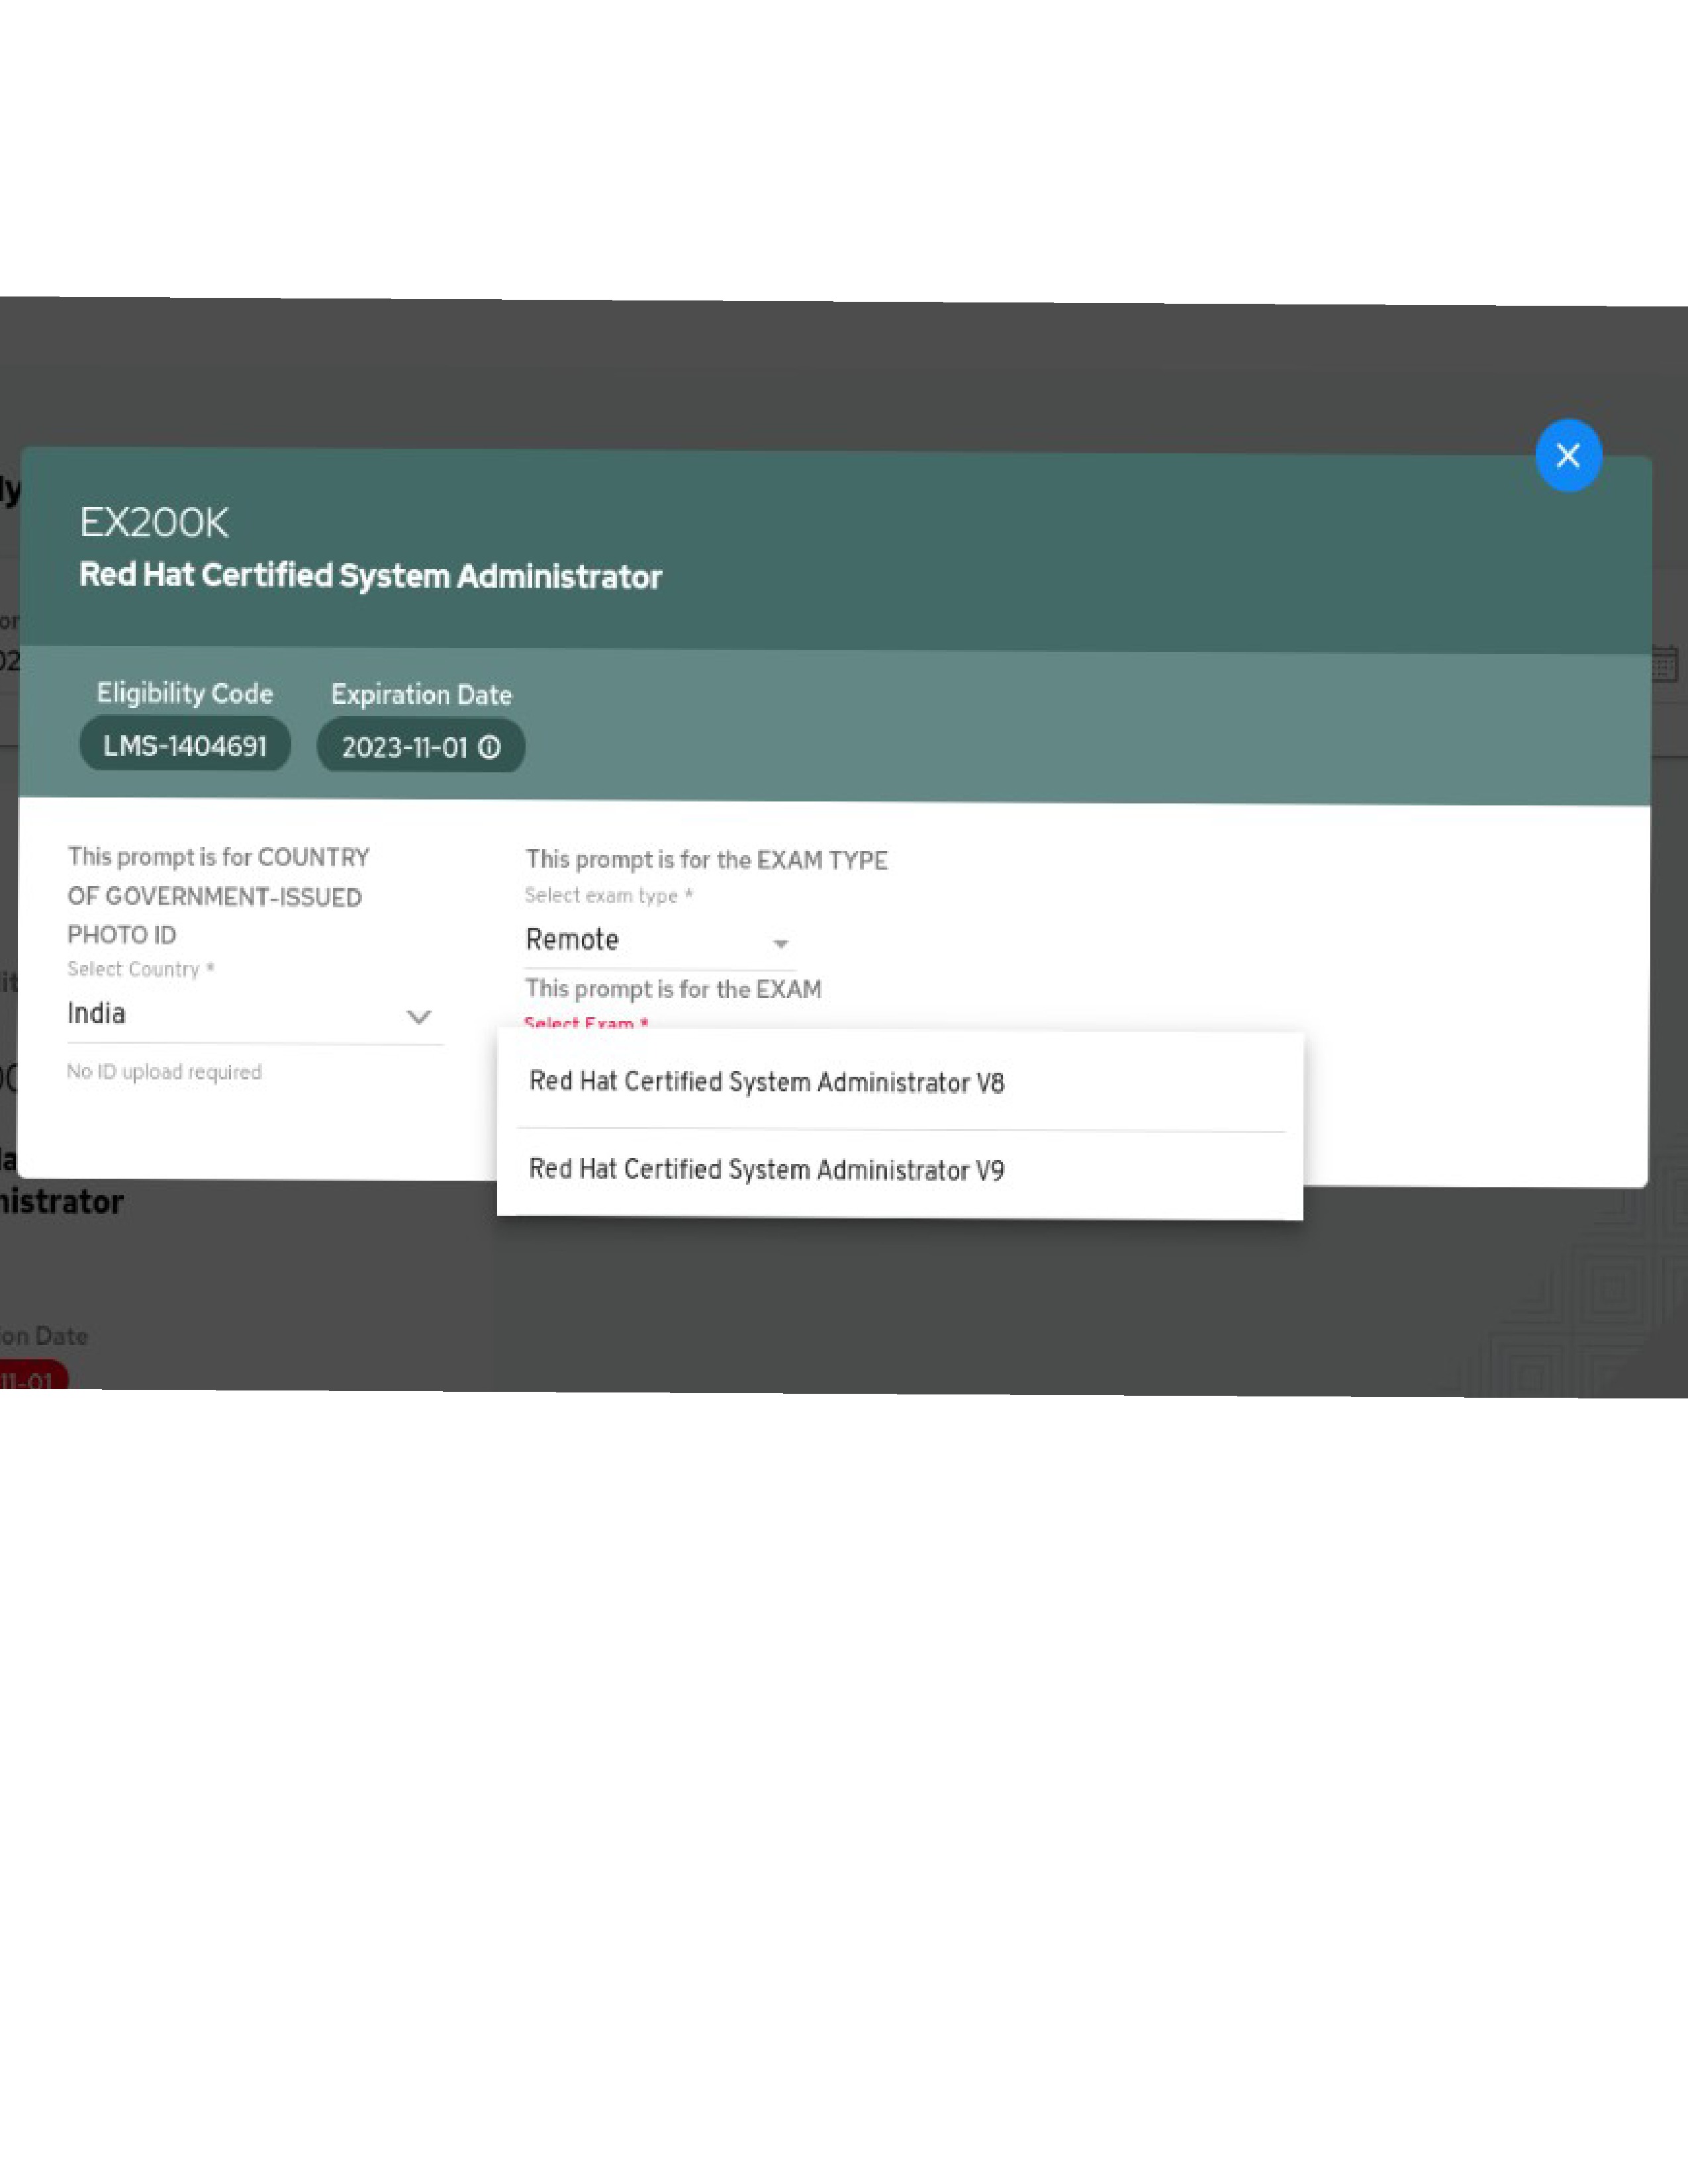Expand the Select exam type dropdown

(655, 939)
